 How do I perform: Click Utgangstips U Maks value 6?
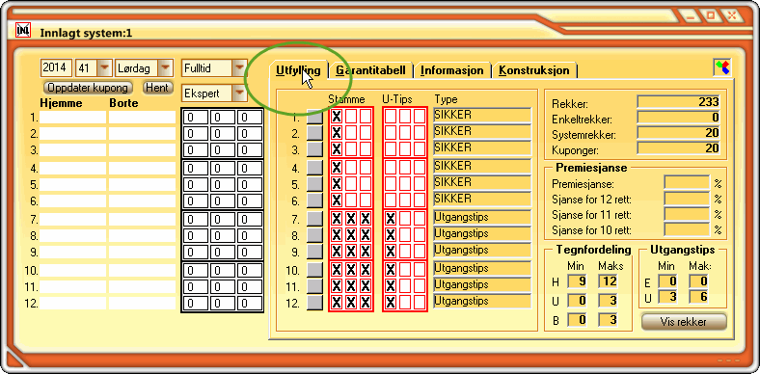click(698, 297)
